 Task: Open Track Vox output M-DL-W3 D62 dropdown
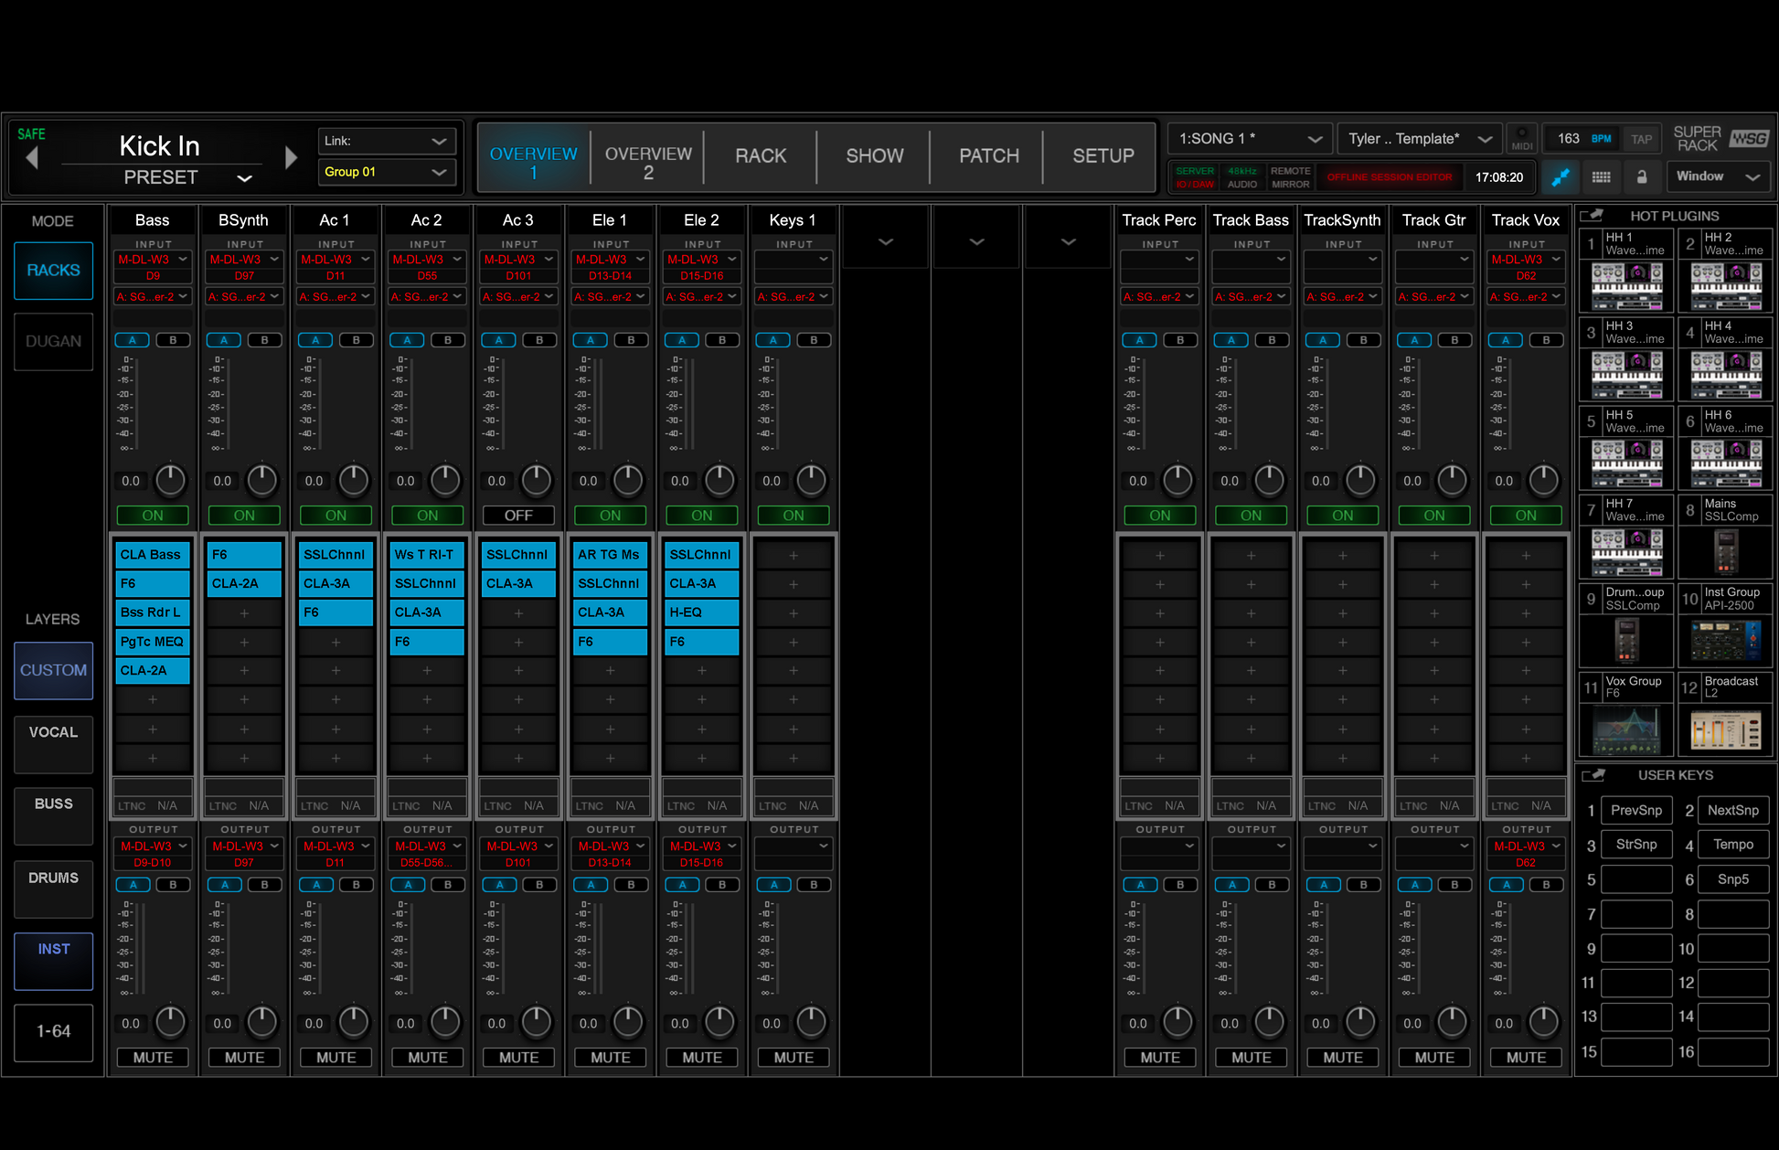[x=1526, y=854]
